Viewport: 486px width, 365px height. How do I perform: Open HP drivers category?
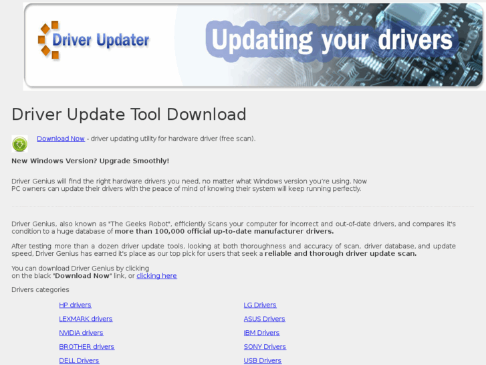pos(75,305)
